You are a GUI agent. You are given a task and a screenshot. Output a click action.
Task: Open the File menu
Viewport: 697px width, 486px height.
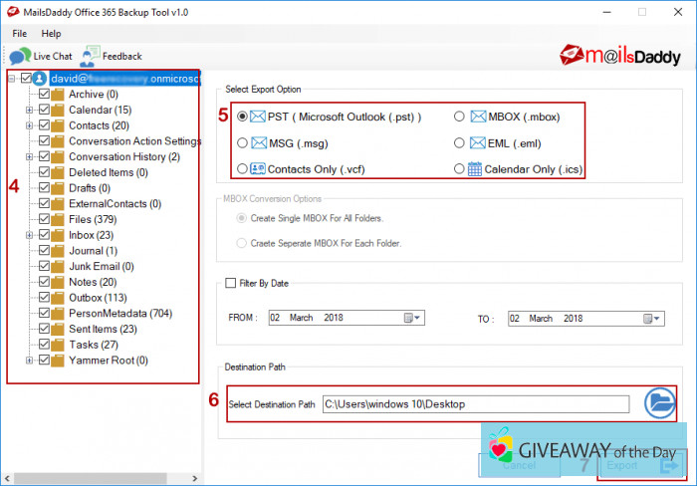point(19,33)
